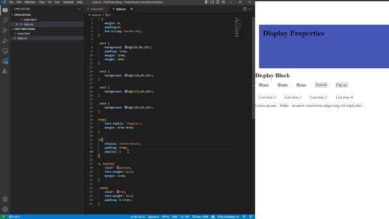Image resolution: width=389 pixels, height=219 pixels.
Task: Open the Terminal menu
Action: pyautogui.click(x=68, y=2)
